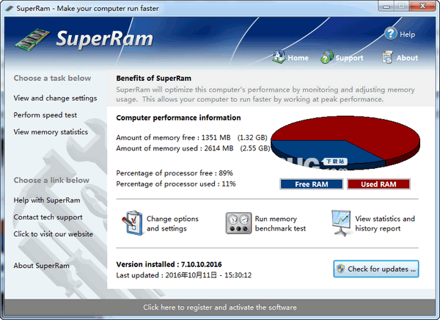Click to visit our website link
This screenshot has width=440, height=320.
point(54,234)
